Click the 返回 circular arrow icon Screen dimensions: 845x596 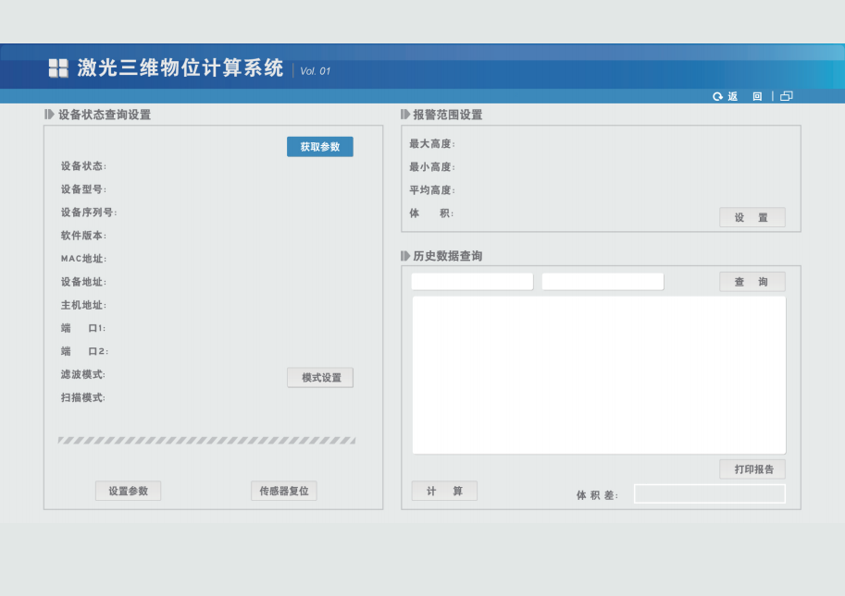tap(717, 96)
